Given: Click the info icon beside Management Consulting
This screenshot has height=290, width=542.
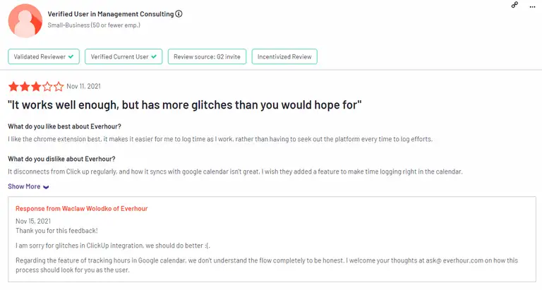Looking at the screenshot, I should click(179, 13).
